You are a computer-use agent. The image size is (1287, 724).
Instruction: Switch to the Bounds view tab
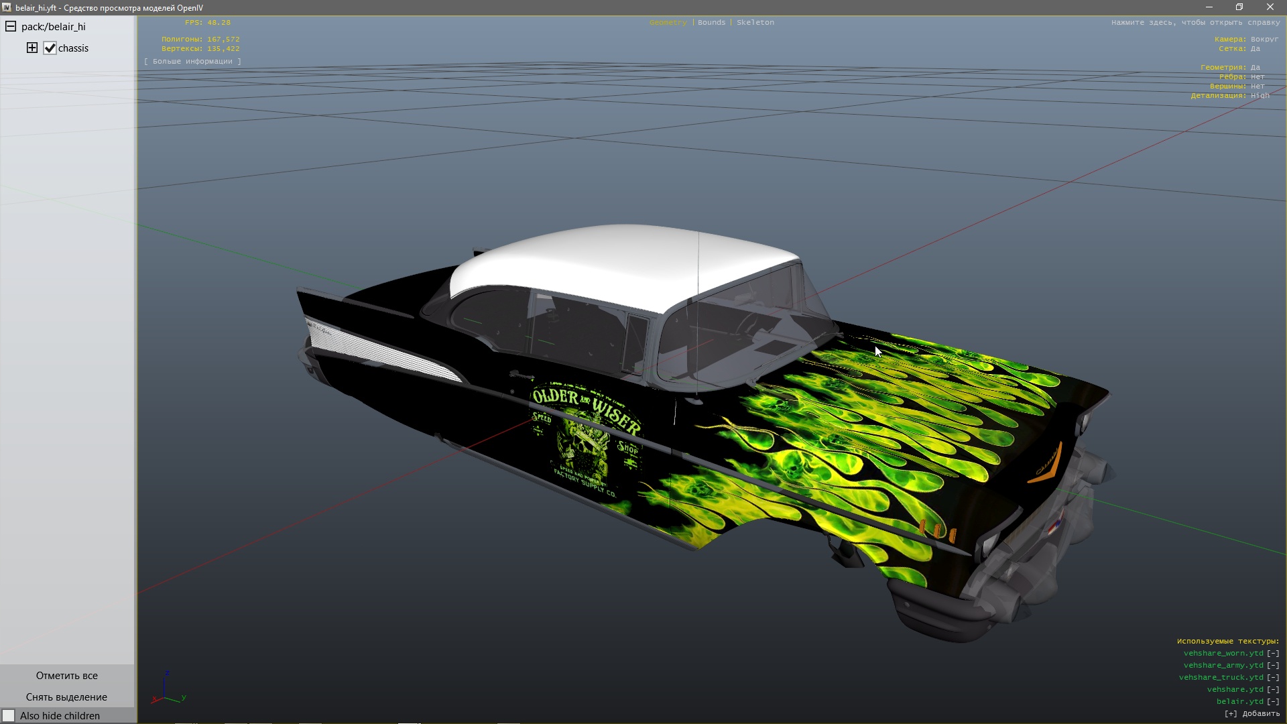click(x=711, y=22)
